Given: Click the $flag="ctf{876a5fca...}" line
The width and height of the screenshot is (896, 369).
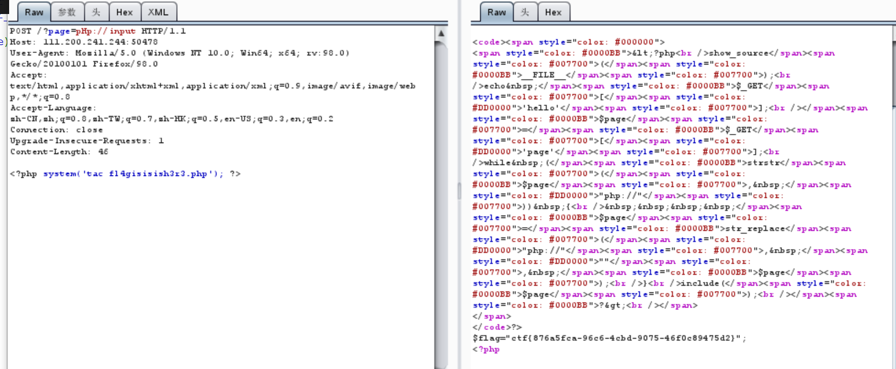Looking at the screenshot, I should pyautogui.click(x=610, y=338).
